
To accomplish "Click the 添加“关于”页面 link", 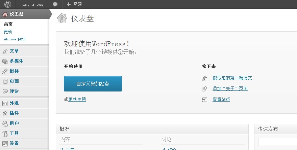I will [230, 88].
